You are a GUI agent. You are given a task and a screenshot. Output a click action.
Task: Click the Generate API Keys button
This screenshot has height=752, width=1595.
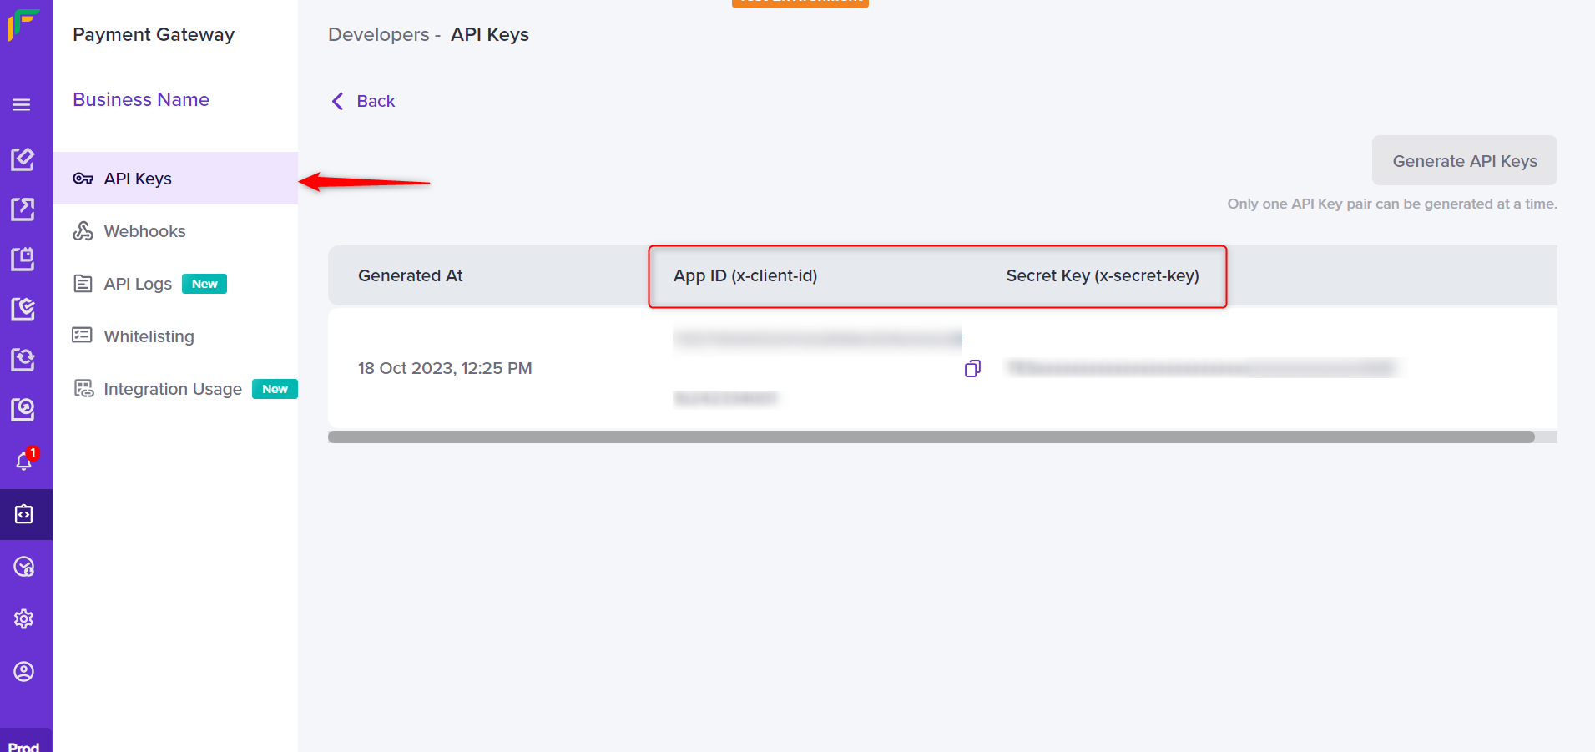[x=1464, y=160]
